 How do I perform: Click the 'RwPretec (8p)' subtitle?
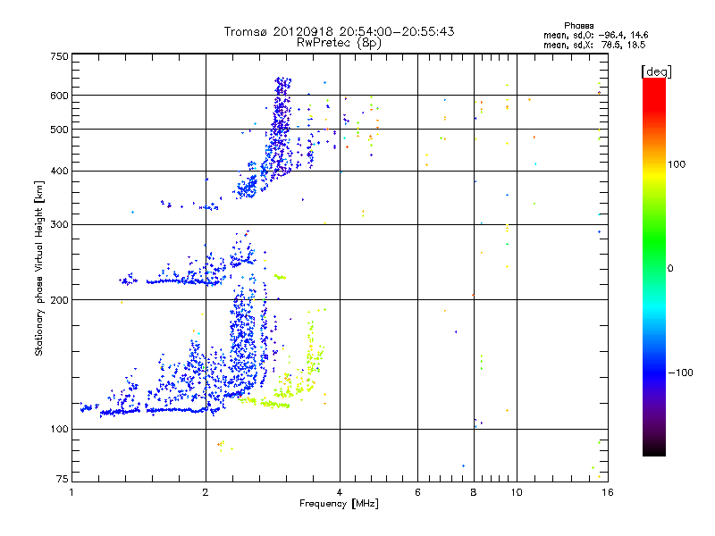tap(339, 43)
